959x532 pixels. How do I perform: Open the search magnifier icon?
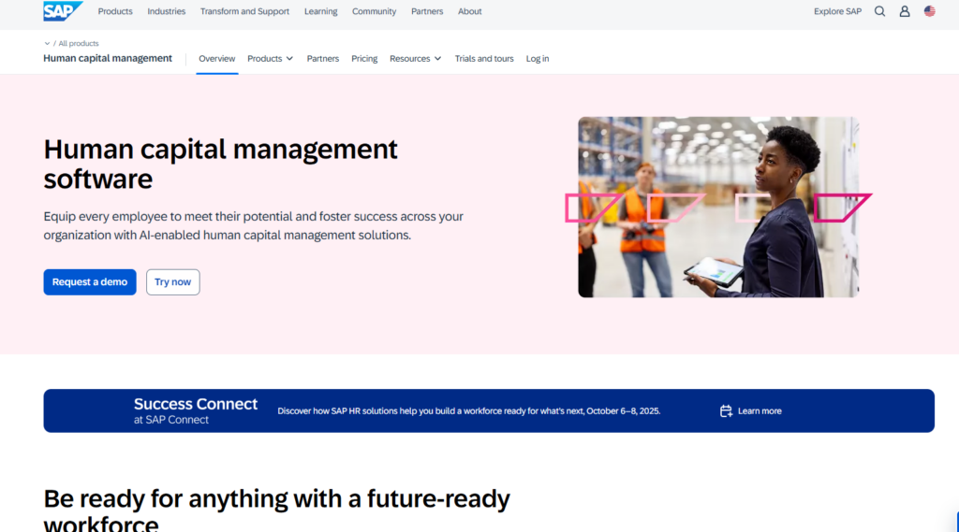point(879,11)
